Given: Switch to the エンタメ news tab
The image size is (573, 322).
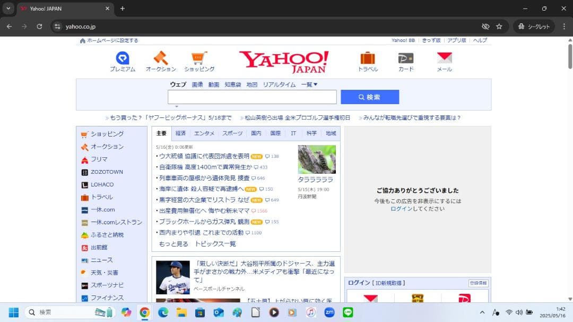Looking at the screenshot, I should coord(204,133).
